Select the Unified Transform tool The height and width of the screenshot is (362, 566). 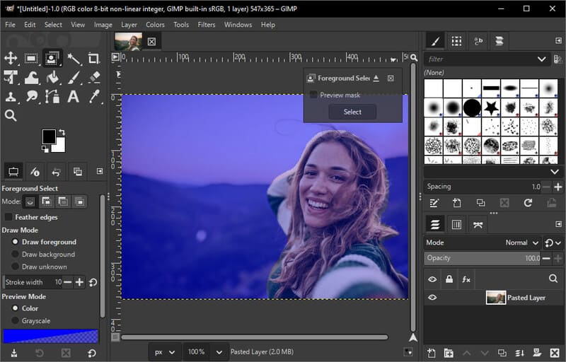11,77
